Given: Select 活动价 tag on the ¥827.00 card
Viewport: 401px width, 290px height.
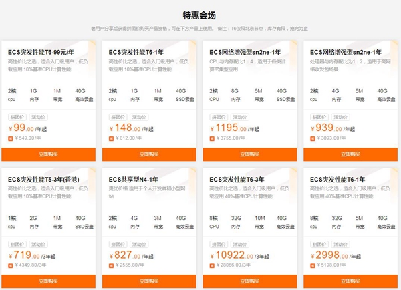Looking at the screenshot, I should point(139,244).
